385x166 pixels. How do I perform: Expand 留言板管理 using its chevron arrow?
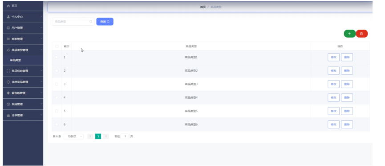[41, 93]
